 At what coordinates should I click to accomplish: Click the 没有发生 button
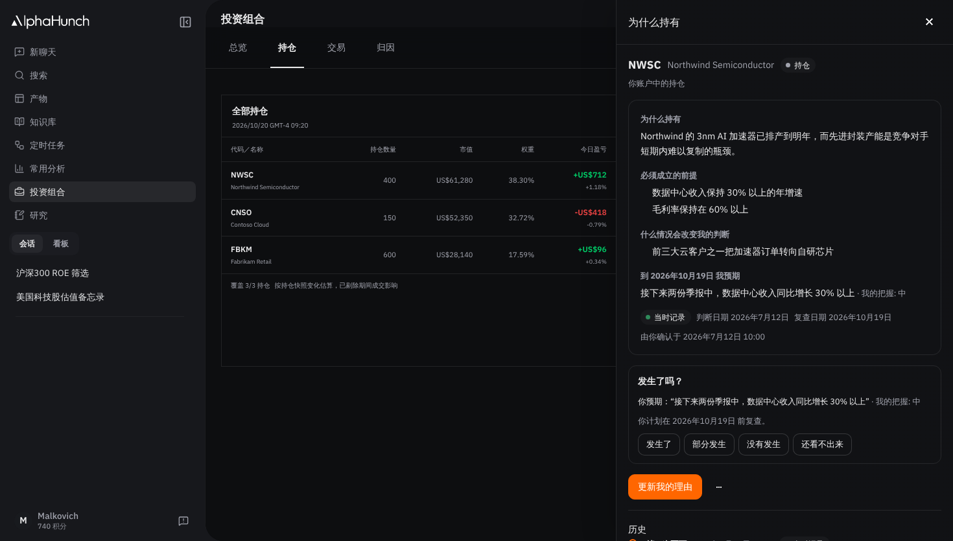tap(764, 444)
